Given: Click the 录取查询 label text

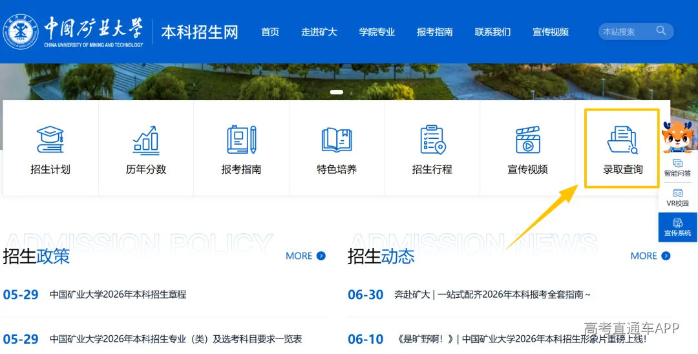Looking at the screenshot, I should tap(623, 169).
